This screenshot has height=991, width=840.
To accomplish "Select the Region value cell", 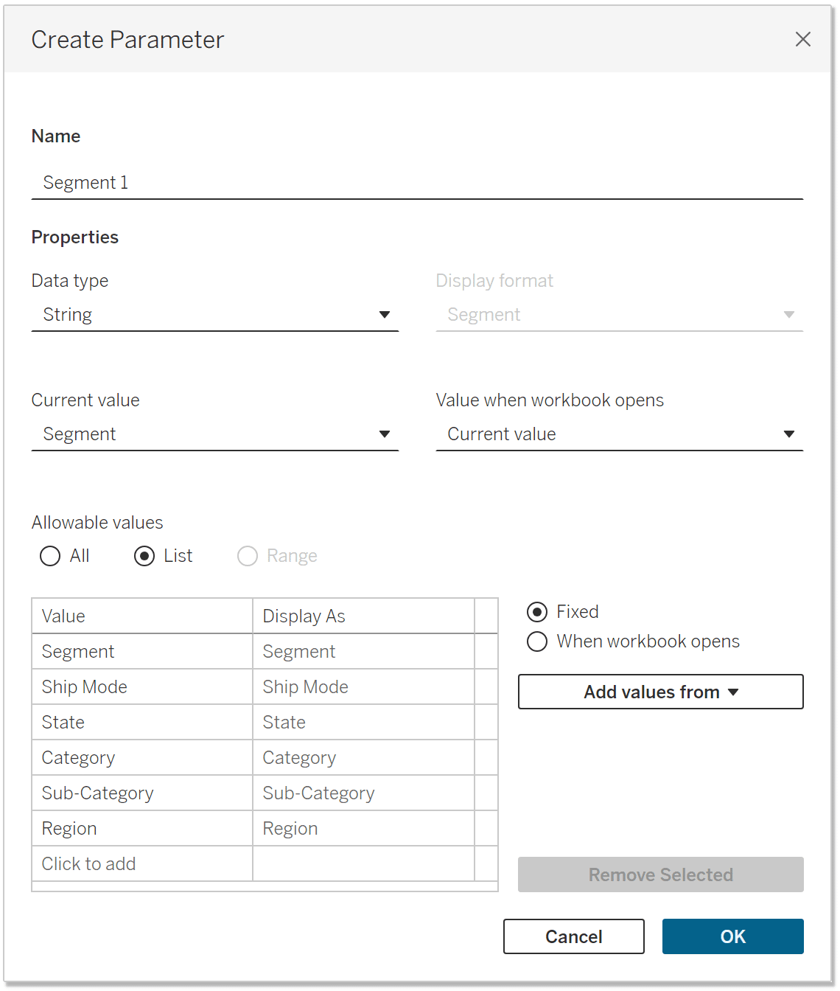I will coord(142,829).
